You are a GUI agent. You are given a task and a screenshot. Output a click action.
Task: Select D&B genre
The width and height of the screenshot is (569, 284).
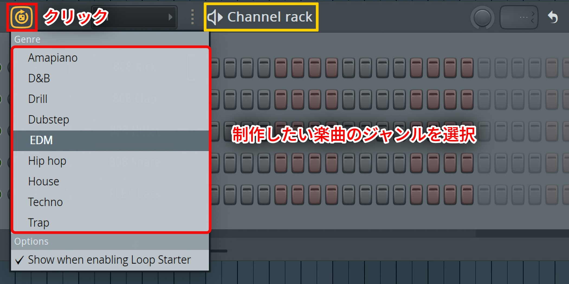(x=111, y=79)
